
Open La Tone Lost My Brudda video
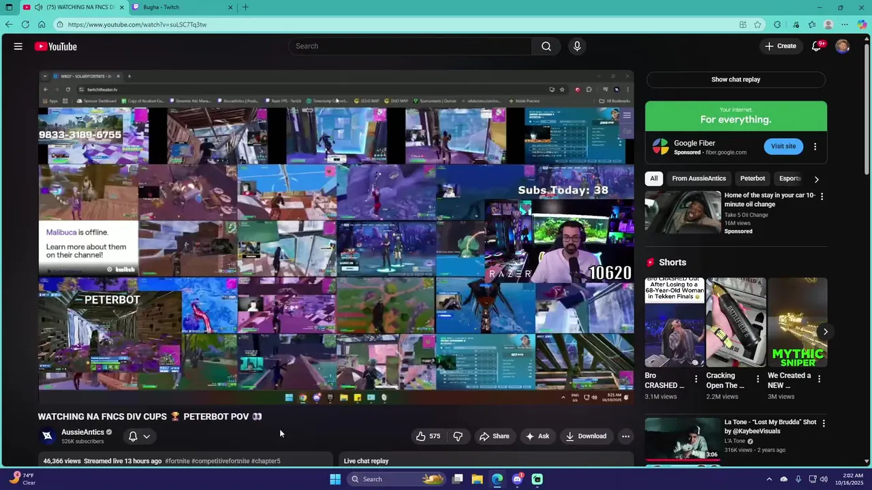(683, 439)
